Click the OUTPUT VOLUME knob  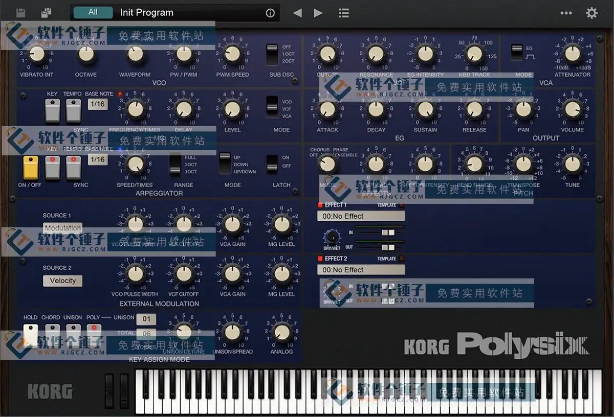point(573,109)
